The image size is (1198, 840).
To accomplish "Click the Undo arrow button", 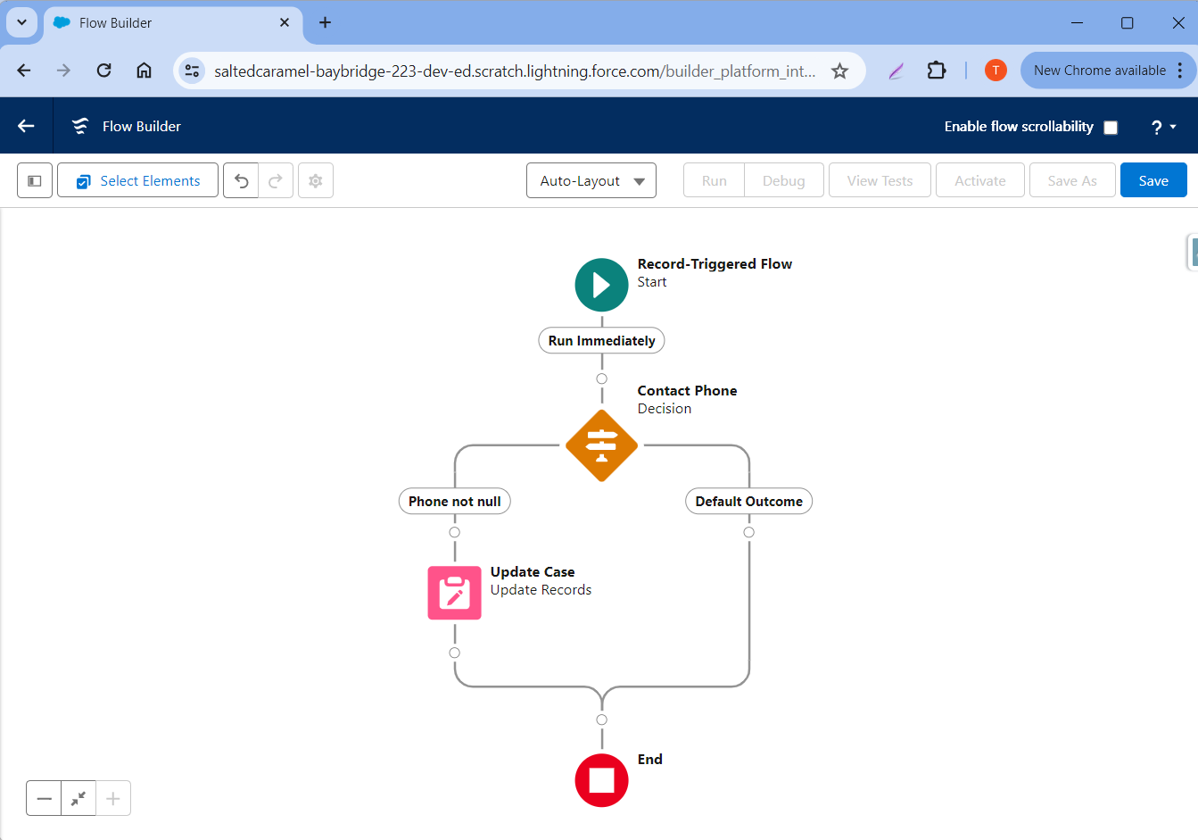I will click(241, 180).
